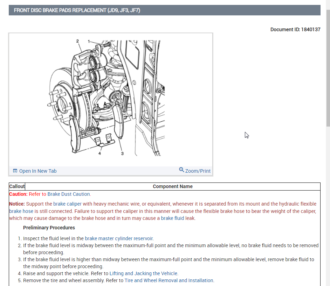Click the Open In New Tab icon

click(x=15, y=171)
